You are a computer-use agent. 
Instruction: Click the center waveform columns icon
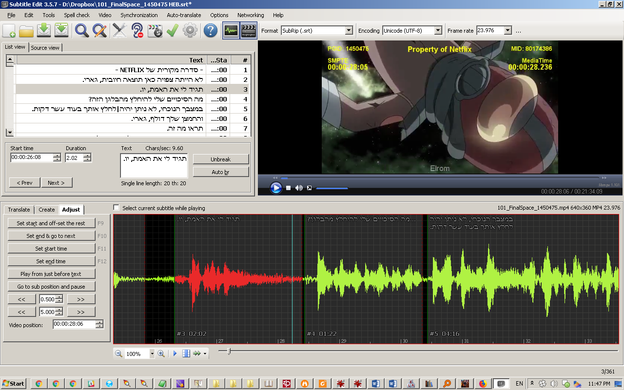(x=186, y=353)
